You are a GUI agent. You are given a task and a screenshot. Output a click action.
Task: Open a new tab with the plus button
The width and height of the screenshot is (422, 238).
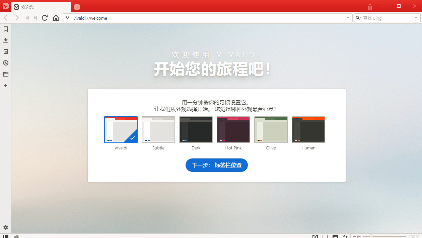77,7
